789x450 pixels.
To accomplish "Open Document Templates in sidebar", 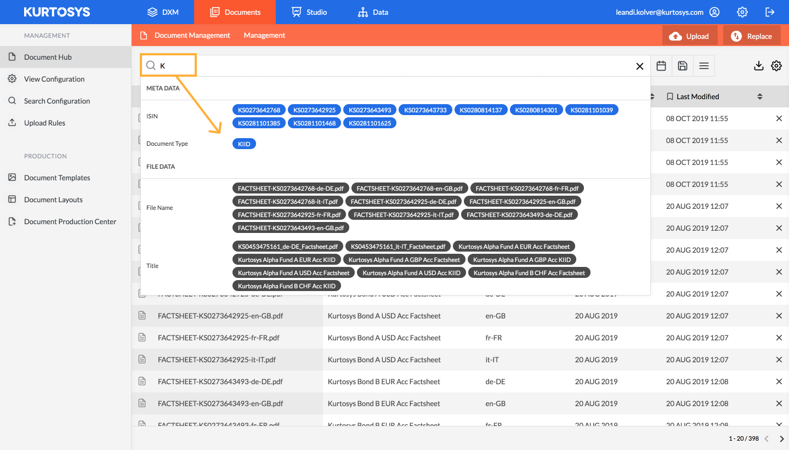I will [65, 178].
